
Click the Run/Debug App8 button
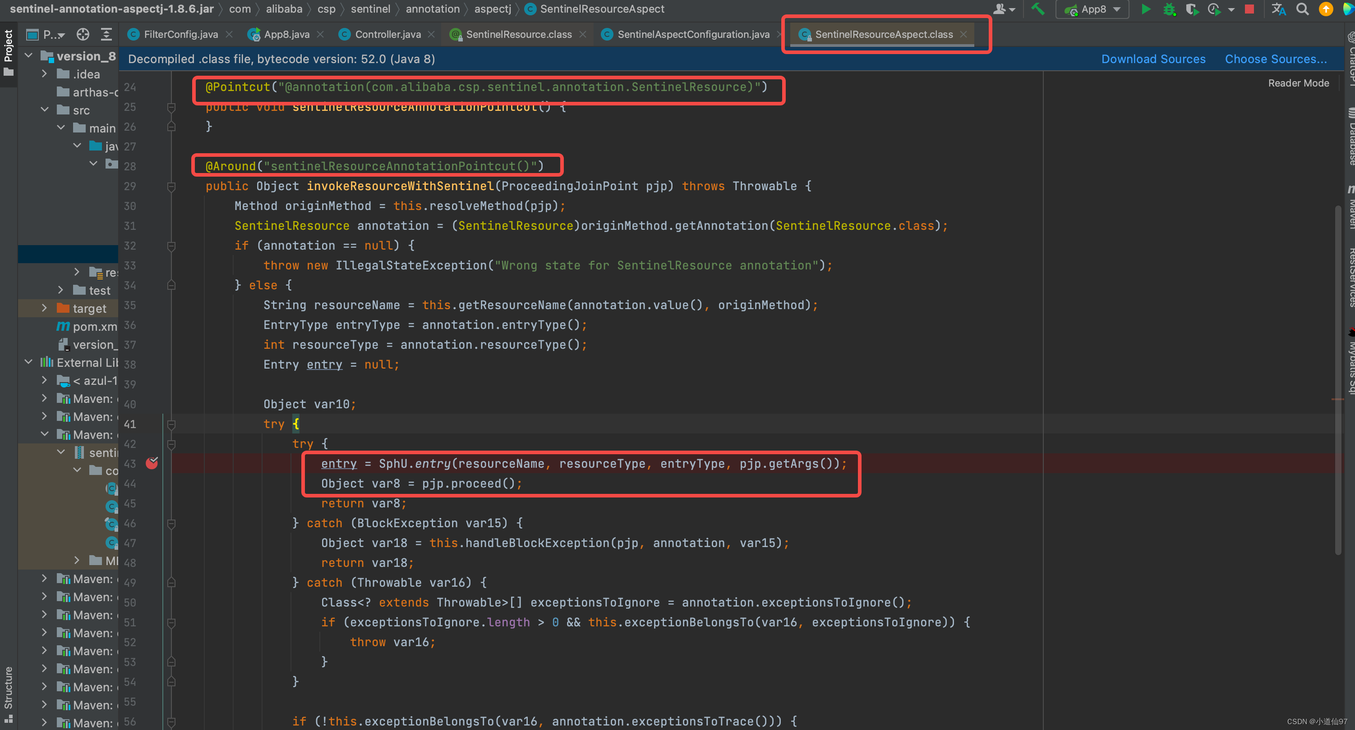[1147, 11]
